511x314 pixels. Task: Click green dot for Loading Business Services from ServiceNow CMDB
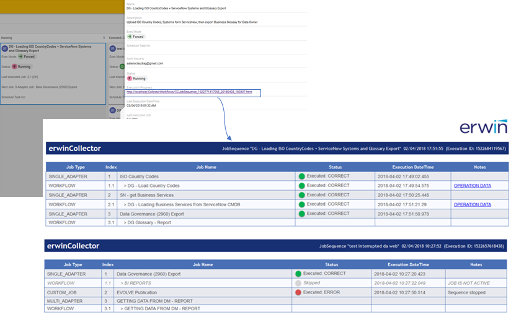pyautogui.click(x=302, y=204)
